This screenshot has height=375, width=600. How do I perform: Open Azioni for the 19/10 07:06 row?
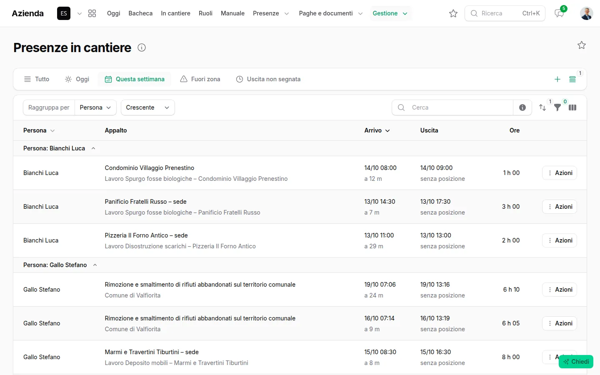point(560,290)
